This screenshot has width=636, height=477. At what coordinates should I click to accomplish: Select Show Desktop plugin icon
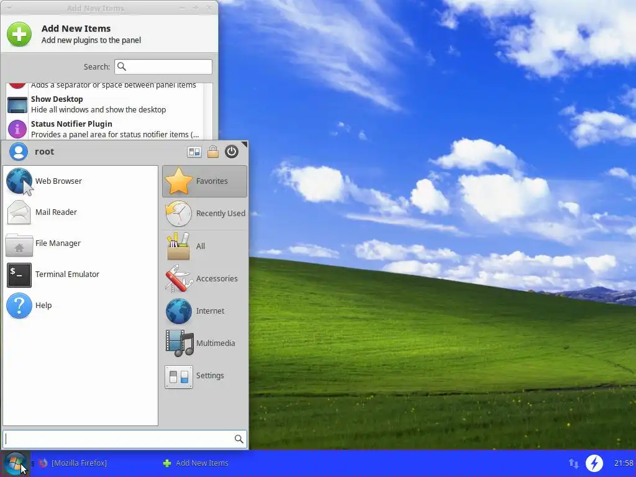[x=17, y=104]
